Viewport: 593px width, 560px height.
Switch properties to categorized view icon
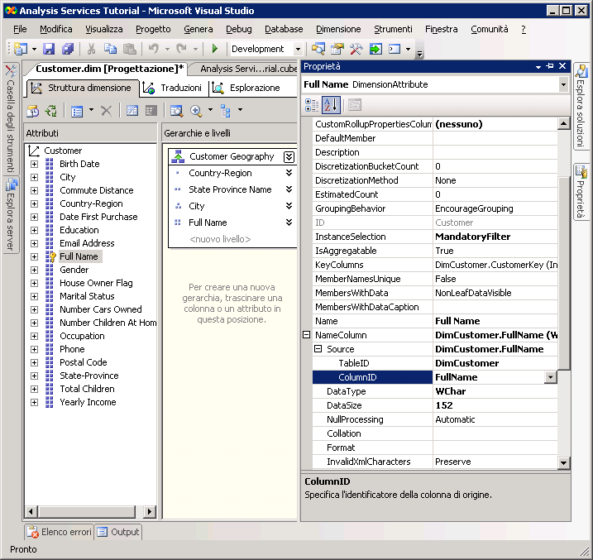tap(312, 105)
